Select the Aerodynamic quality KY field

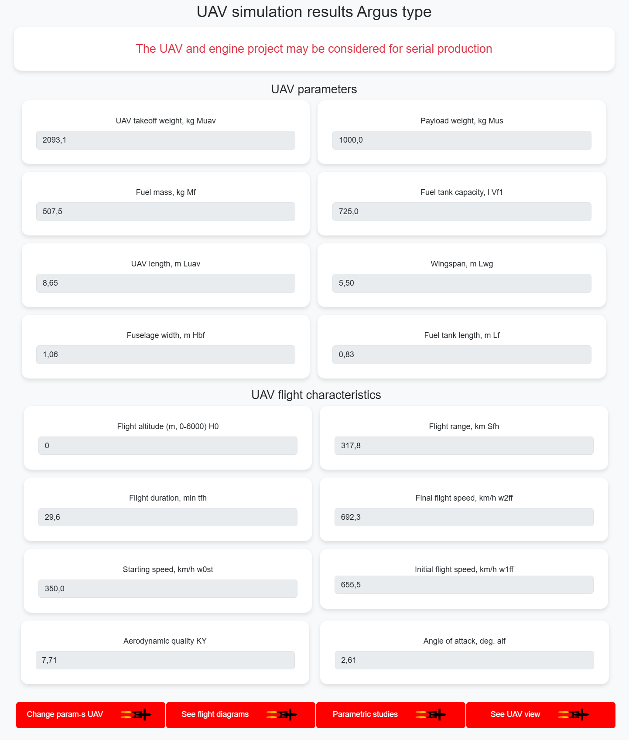(x=165, y=660)
